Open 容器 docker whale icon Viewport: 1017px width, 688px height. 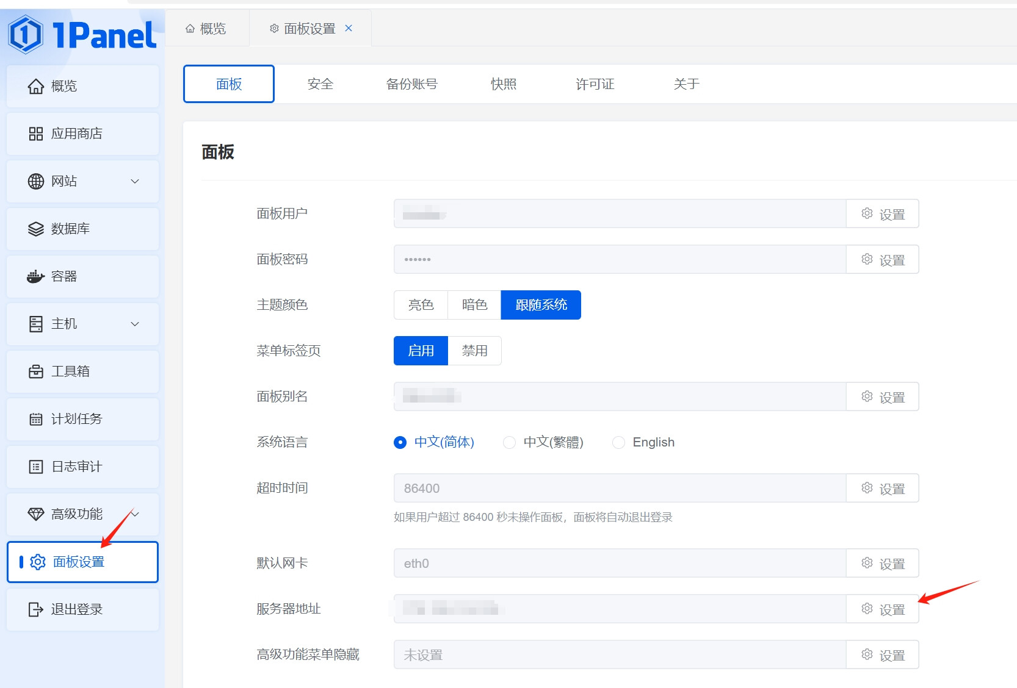(36, 277)
